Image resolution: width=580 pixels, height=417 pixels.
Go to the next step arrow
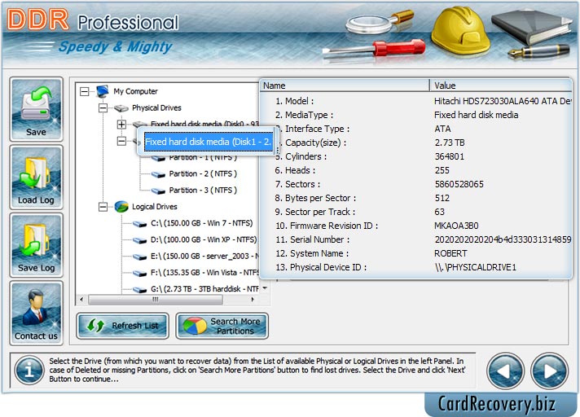point(549,371)
